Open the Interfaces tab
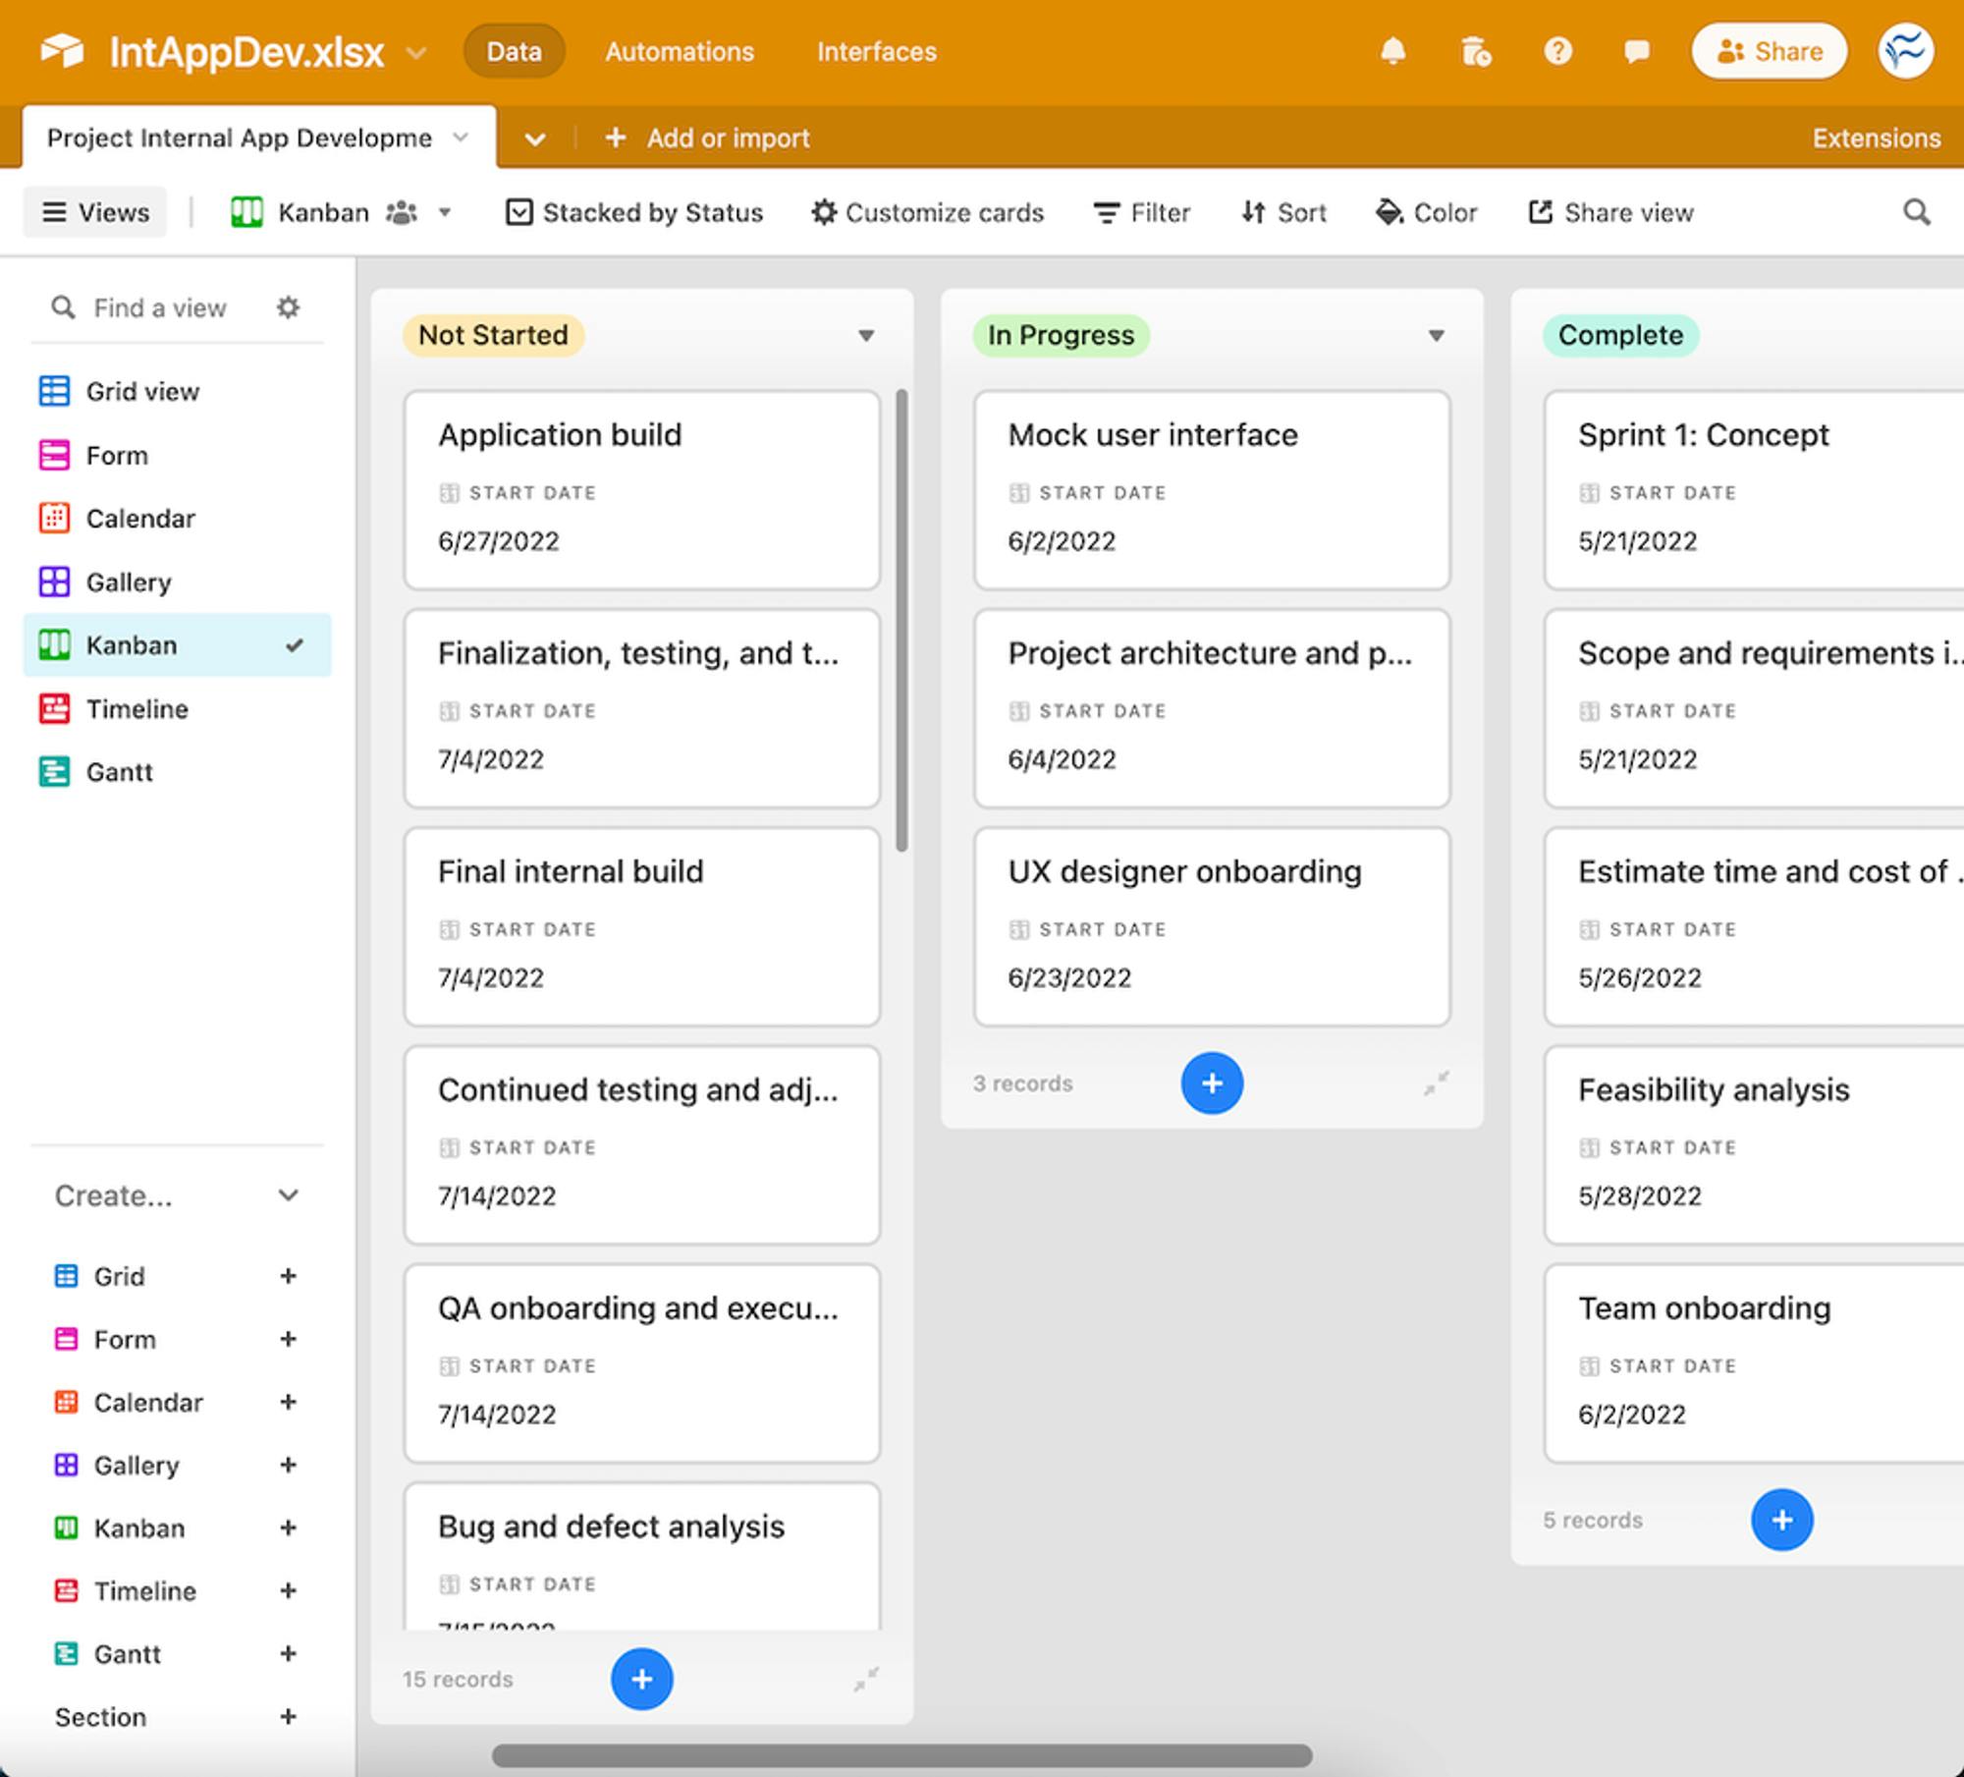This screenshot has width=1964, height=1777. click(877, 51)
